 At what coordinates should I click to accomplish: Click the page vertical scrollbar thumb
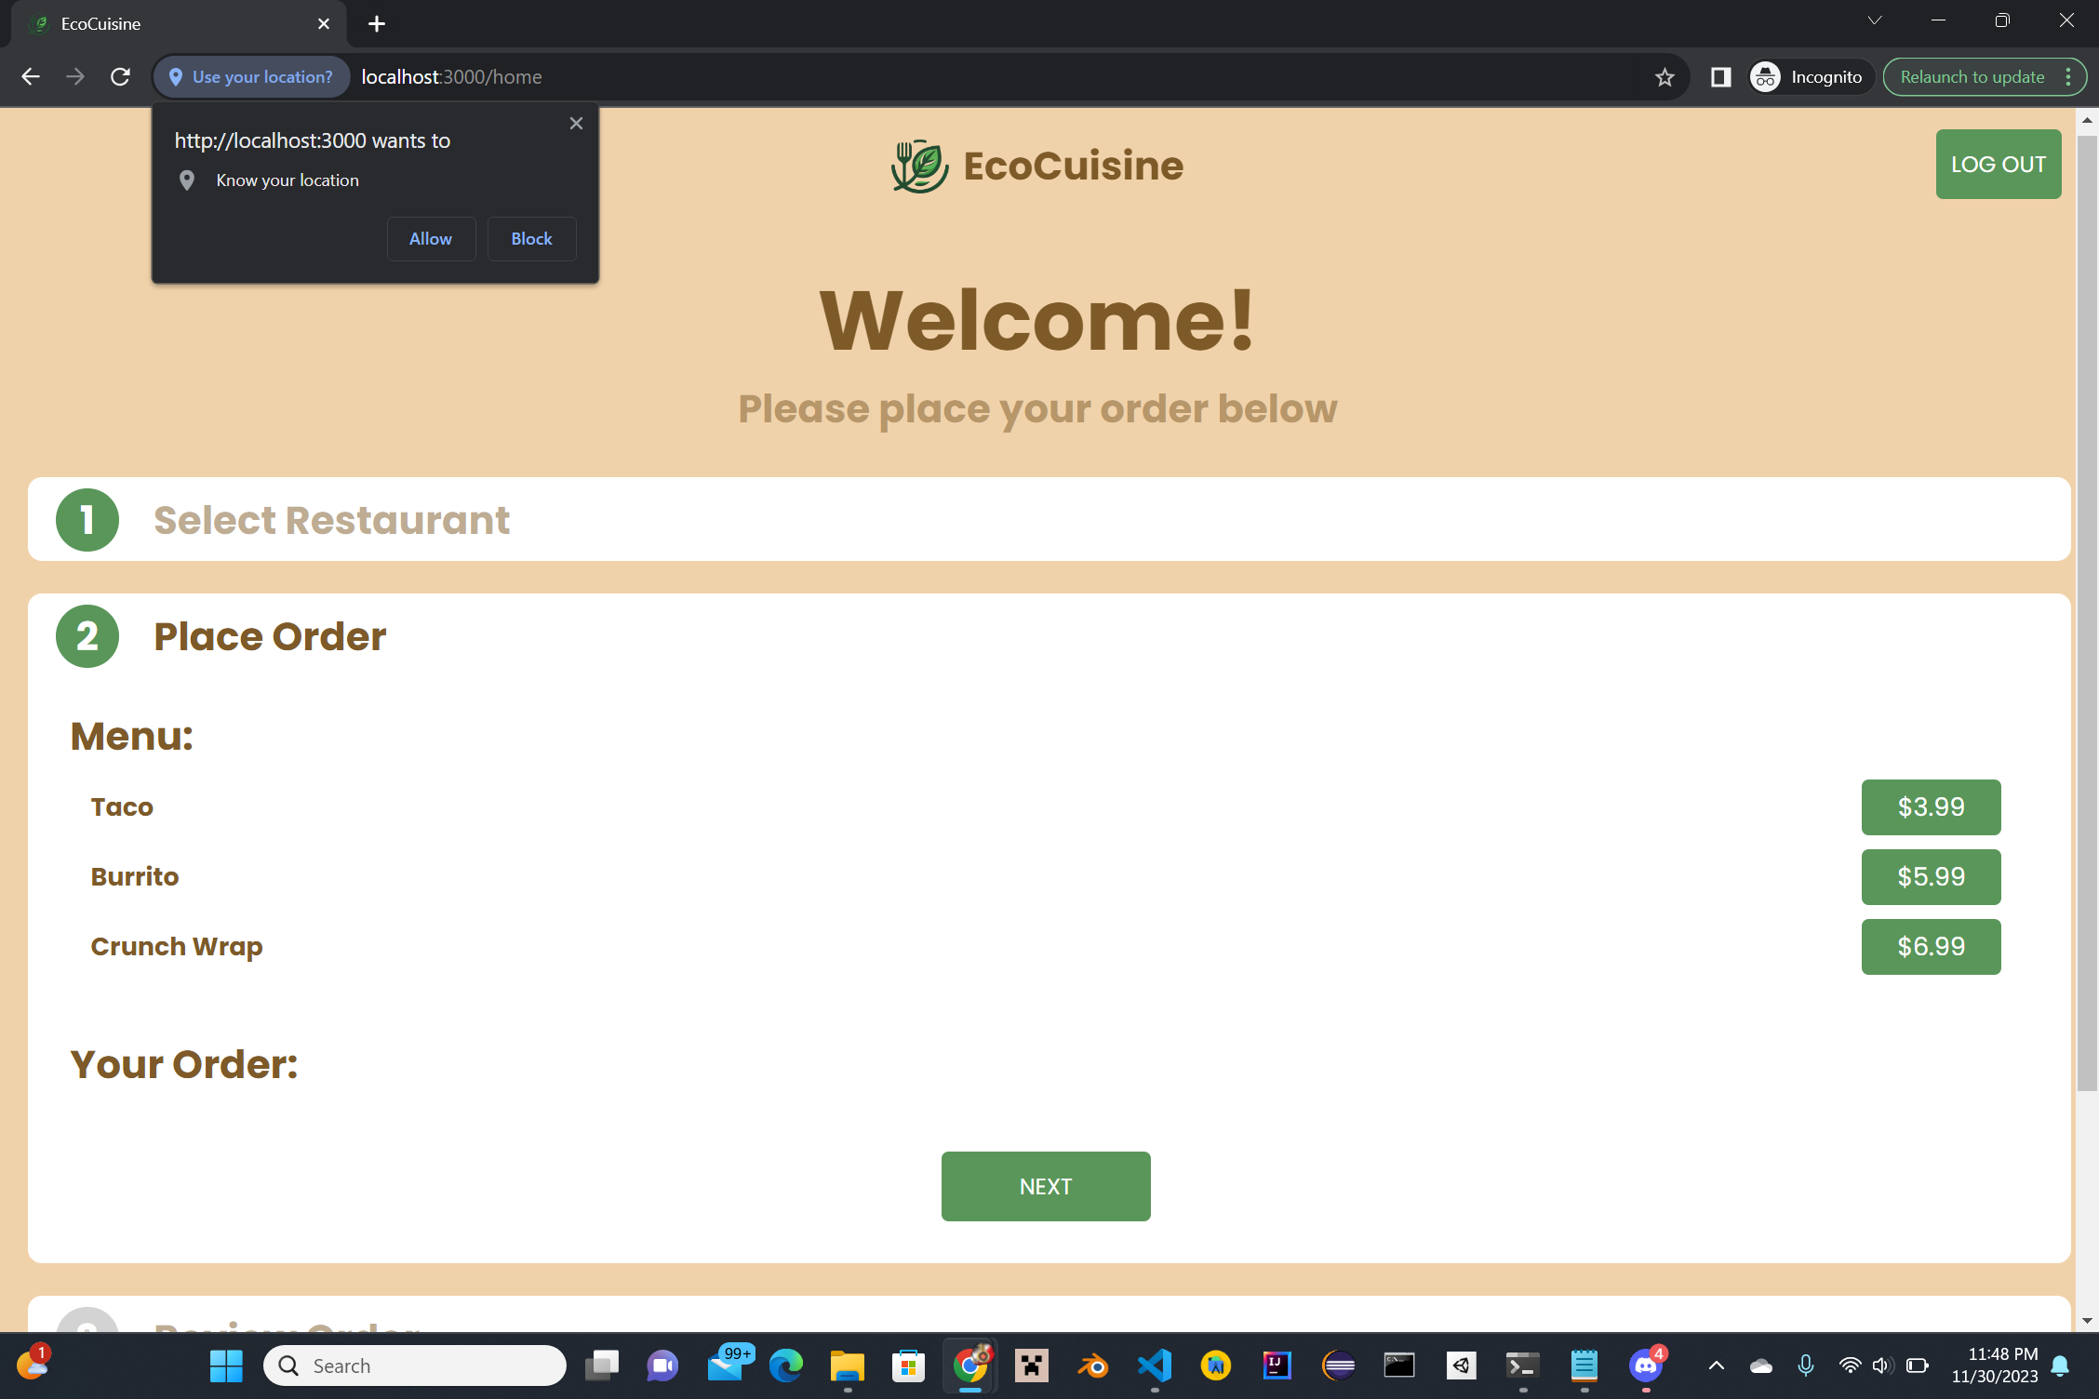[x=2087, y=614]
